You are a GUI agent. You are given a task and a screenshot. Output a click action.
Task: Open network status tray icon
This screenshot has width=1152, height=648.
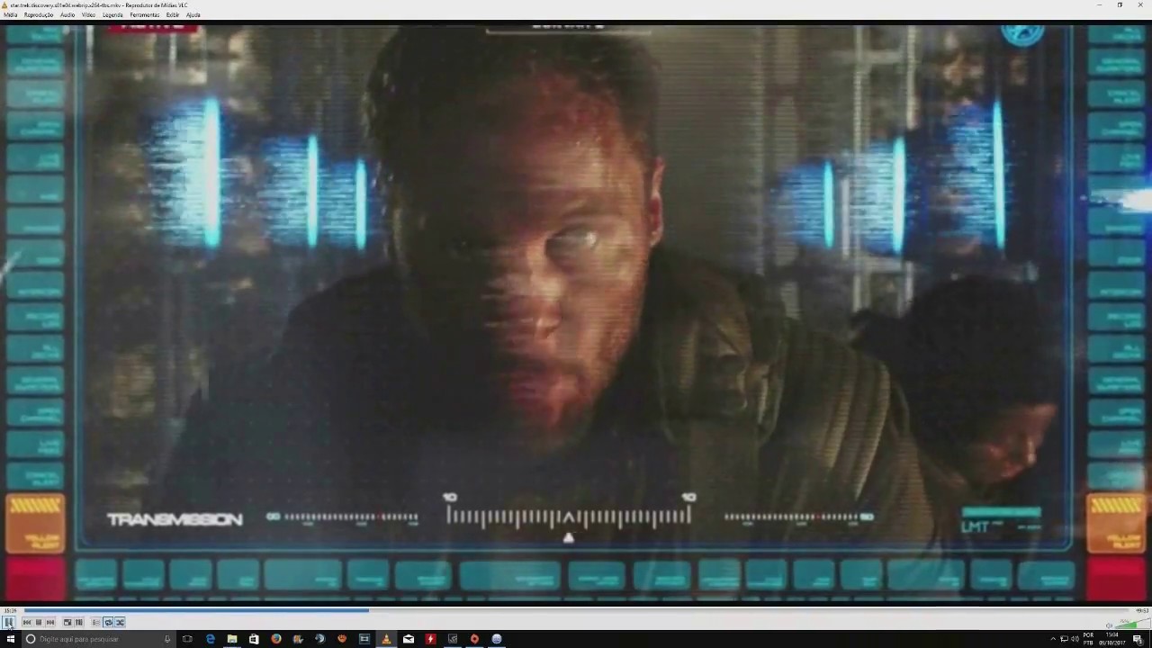[1064, 639]
